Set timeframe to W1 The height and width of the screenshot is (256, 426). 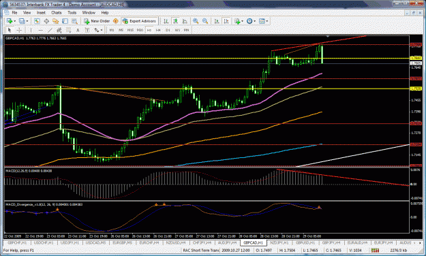tap(177, 30)
